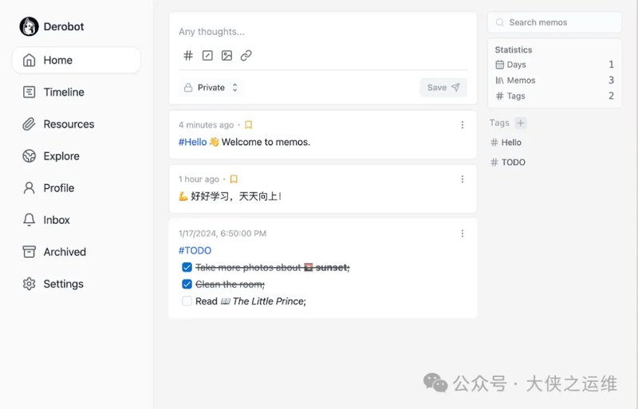Click bookmark icon on the Hello memo
The height and width of the screenshot is (409, 638).
pyautogui.click(x=248, y=125)
